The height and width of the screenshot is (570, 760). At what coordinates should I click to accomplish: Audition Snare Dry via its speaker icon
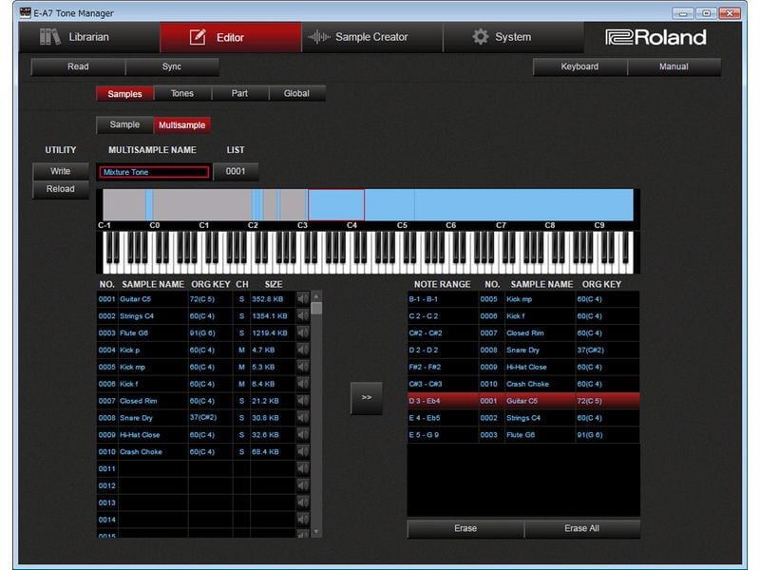click(303, 418)
